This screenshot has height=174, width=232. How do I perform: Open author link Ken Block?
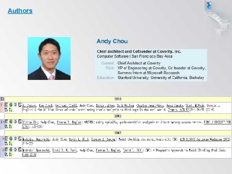pyautogui.click(x=46, y=105)
